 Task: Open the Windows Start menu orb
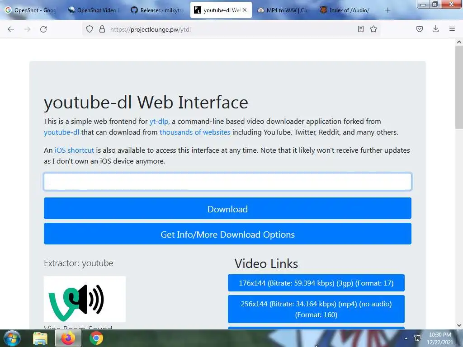click(12, 338)
